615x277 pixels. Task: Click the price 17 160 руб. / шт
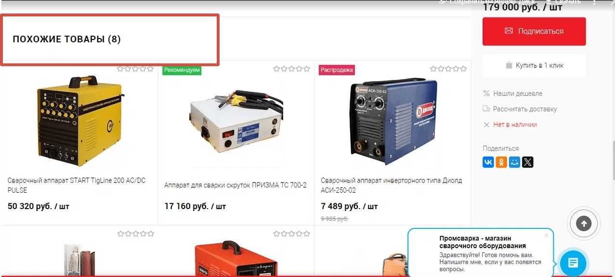pyautogui.click(x=195, y=207)
